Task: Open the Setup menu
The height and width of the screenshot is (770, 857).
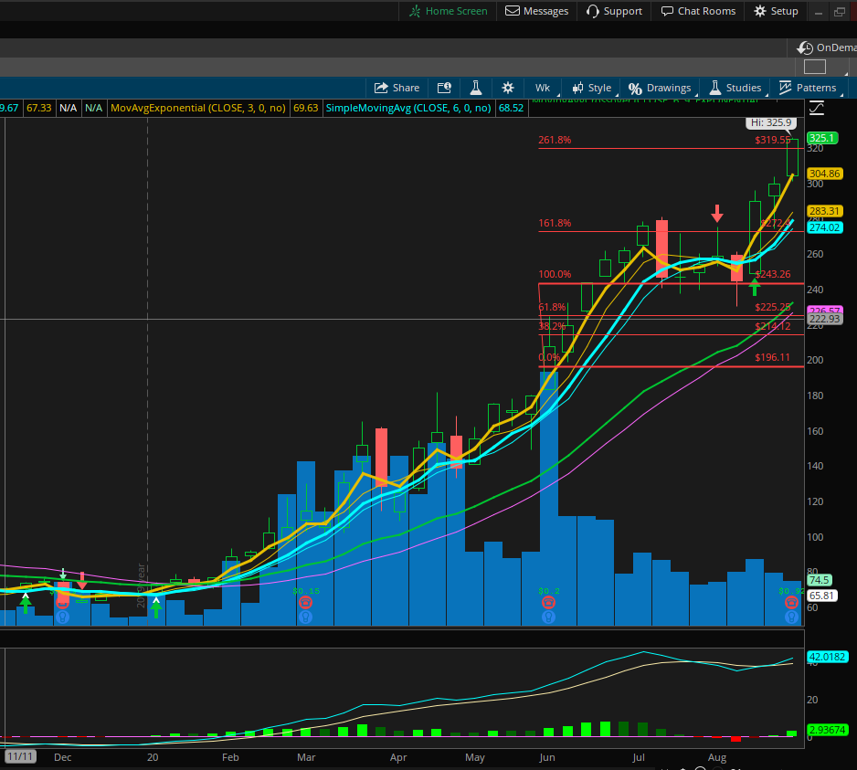Action: coord(776,11)
